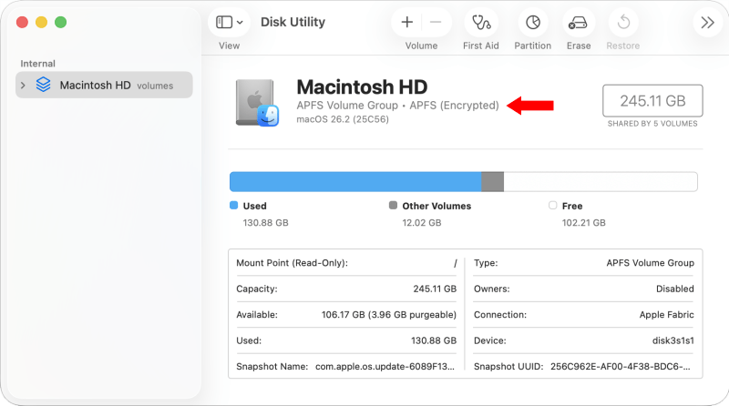Run First Aid stethoscope icon
This screenshot has width=729, height=406.
(x=481, y=22)
